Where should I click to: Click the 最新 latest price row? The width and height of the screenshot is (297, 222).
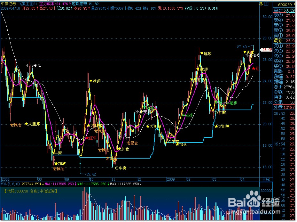click(284, 41)
